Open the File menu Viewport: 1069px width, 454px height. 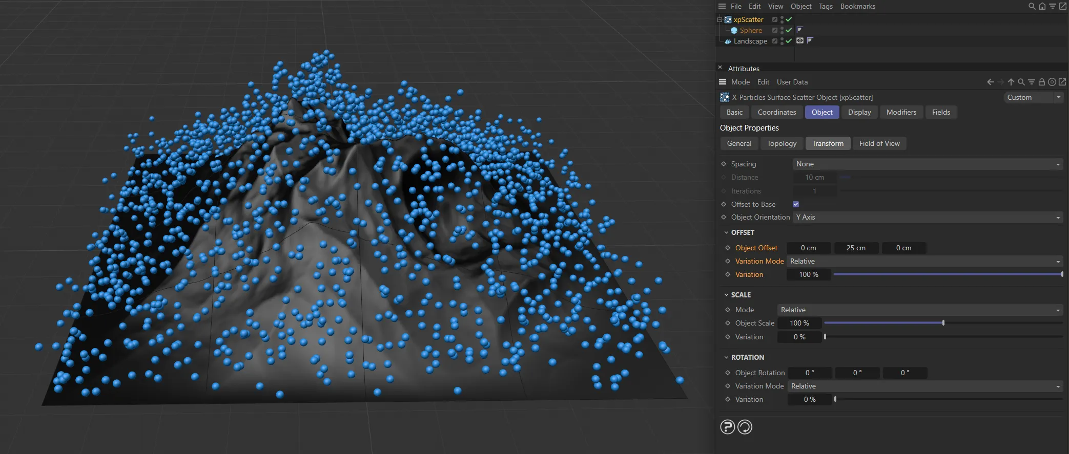pos(736,6)
